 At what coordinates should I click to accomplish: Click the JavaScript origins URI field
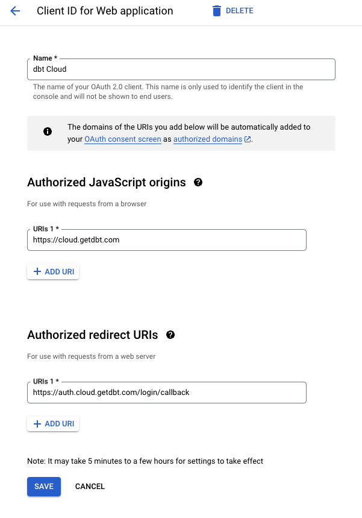(166, 239)
